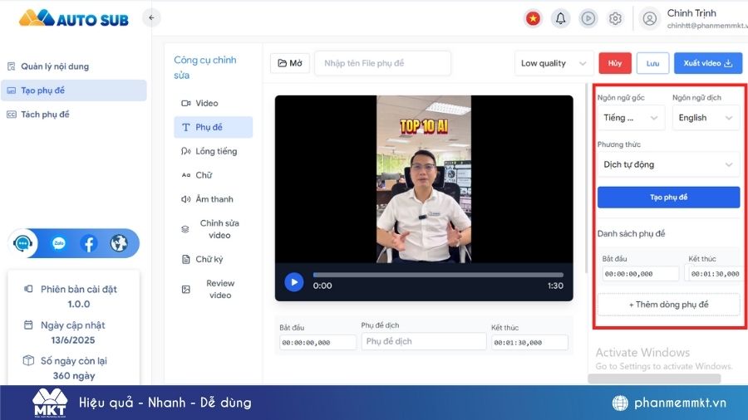Open the Chữ text tool
Viewport: 748px width, 420px height.
tap(214, 175)
